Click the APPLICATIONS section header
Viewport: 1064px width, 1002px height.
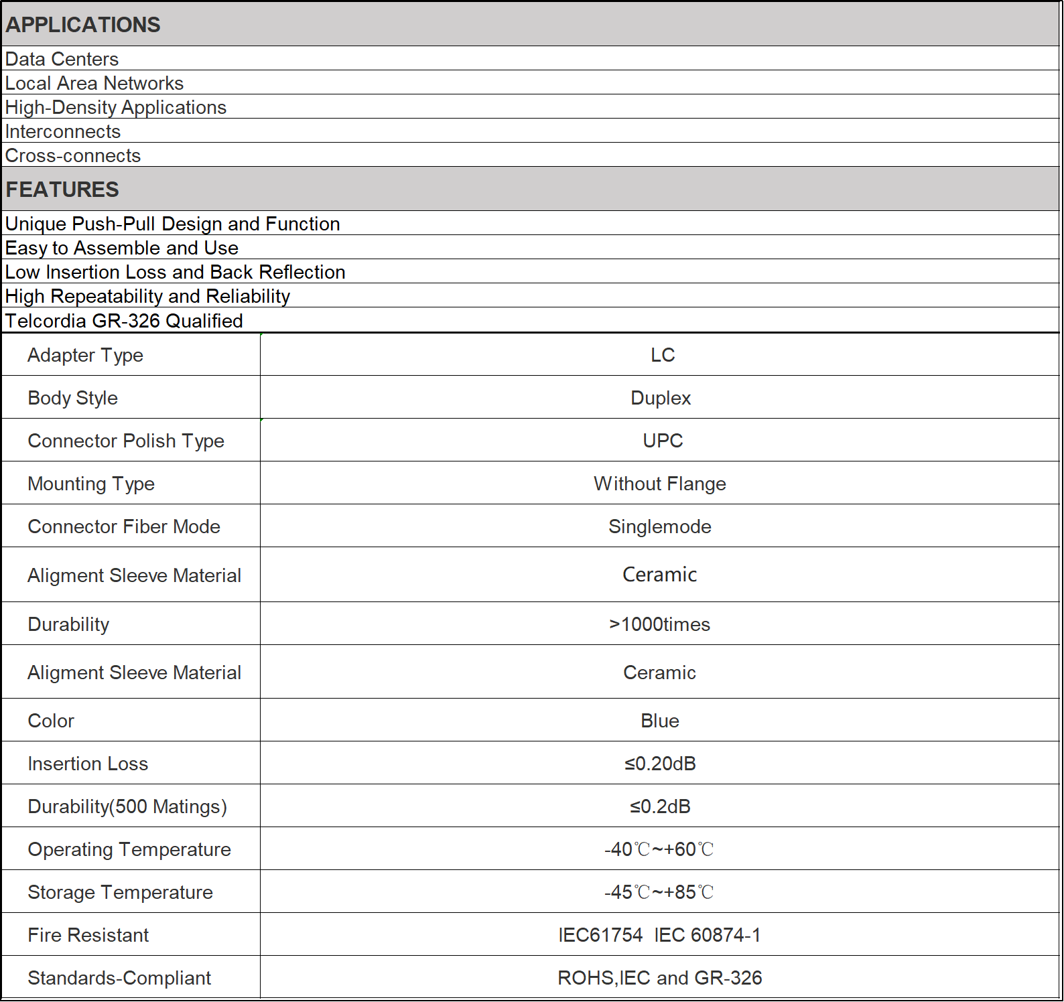point(83,25)
